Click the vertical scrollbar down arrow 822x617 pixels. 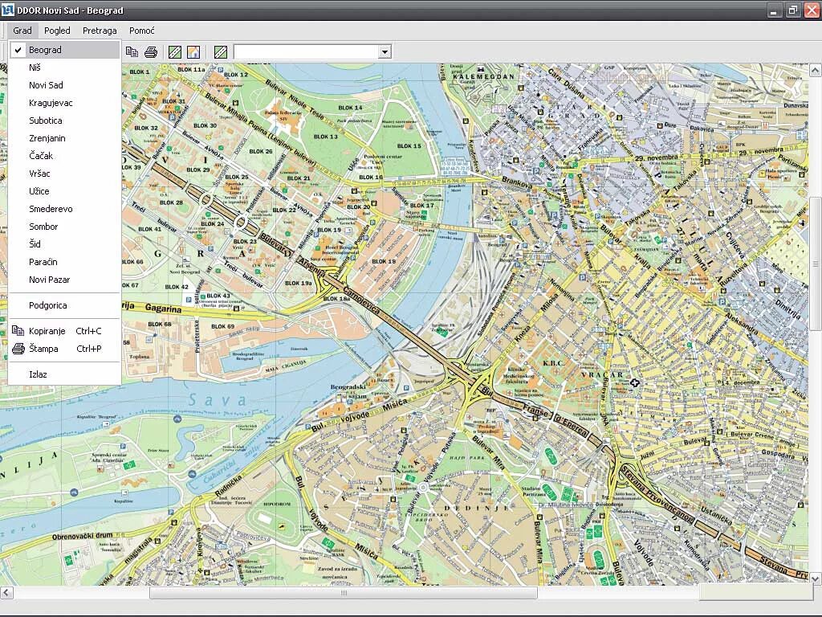(x=816, y=578)
